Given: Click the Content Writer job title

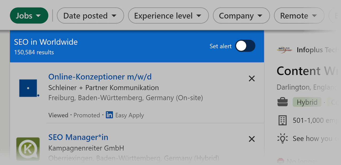Looking at the screenshot, I should pyautogui.click(x=304, y=71).
